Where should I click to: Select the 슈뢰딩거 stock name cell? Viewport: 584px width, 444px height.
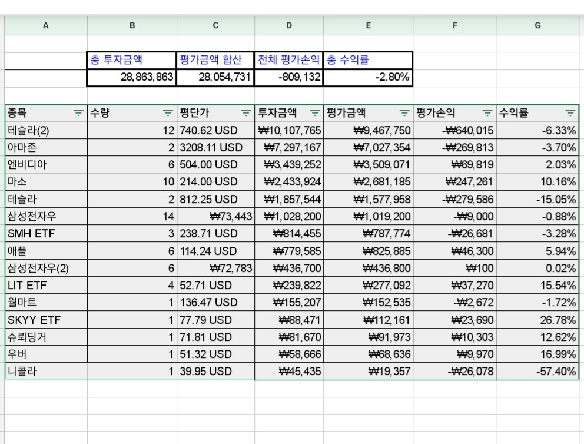click(46, 337)
